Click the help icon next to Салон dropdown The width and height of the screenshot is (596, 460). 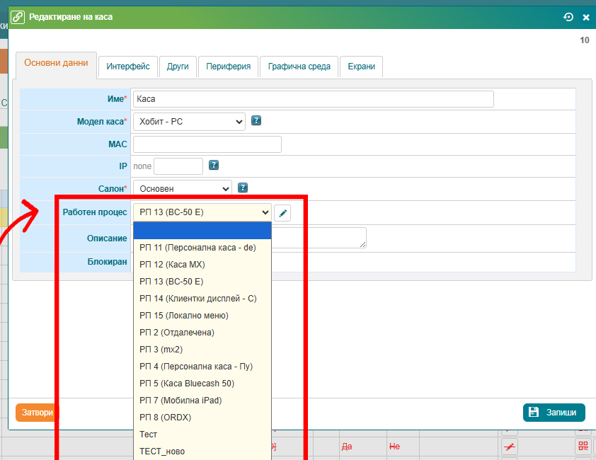(243, 188)
